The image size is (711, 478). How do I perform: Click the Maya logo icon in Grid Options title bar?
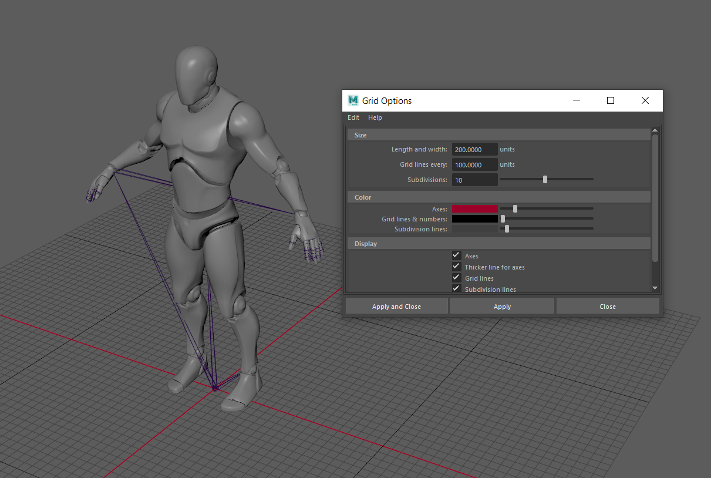[353, 100]
